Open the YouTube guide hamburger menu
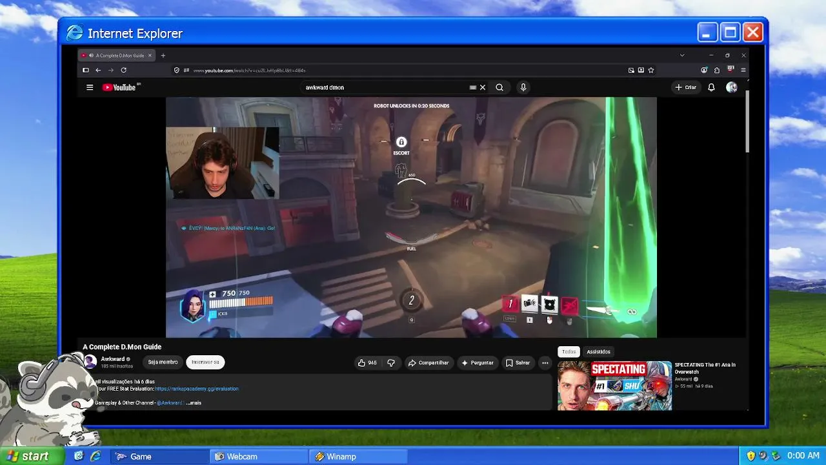The width and height of the screenshot is (826, 465). (90, 87)
